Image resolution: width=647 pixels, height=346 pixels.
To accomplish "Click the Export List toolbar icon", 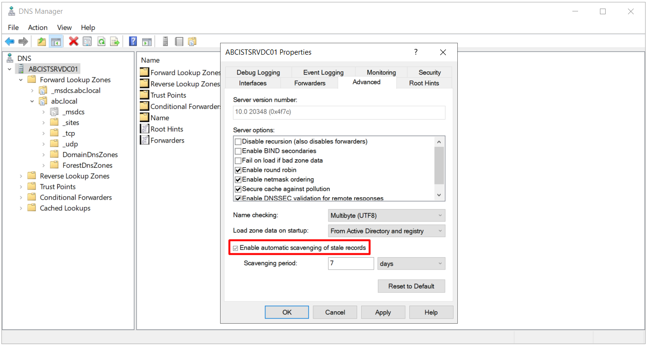I will (115, 41).
